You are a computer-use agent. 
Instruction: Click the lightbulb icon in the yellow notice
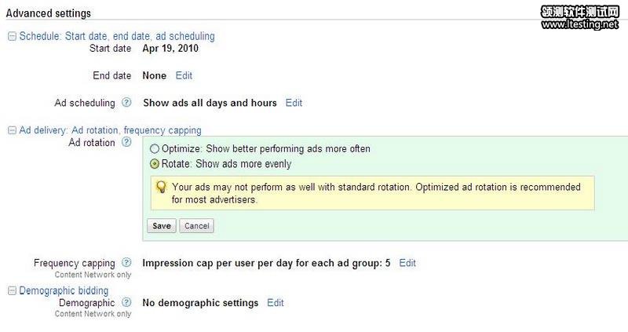(161, 188)
